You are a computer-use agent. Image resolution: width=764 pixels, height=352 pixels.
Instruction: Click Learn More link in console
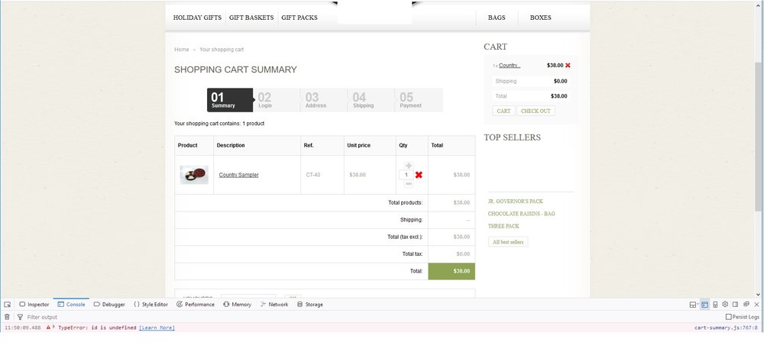pos(157,328)
